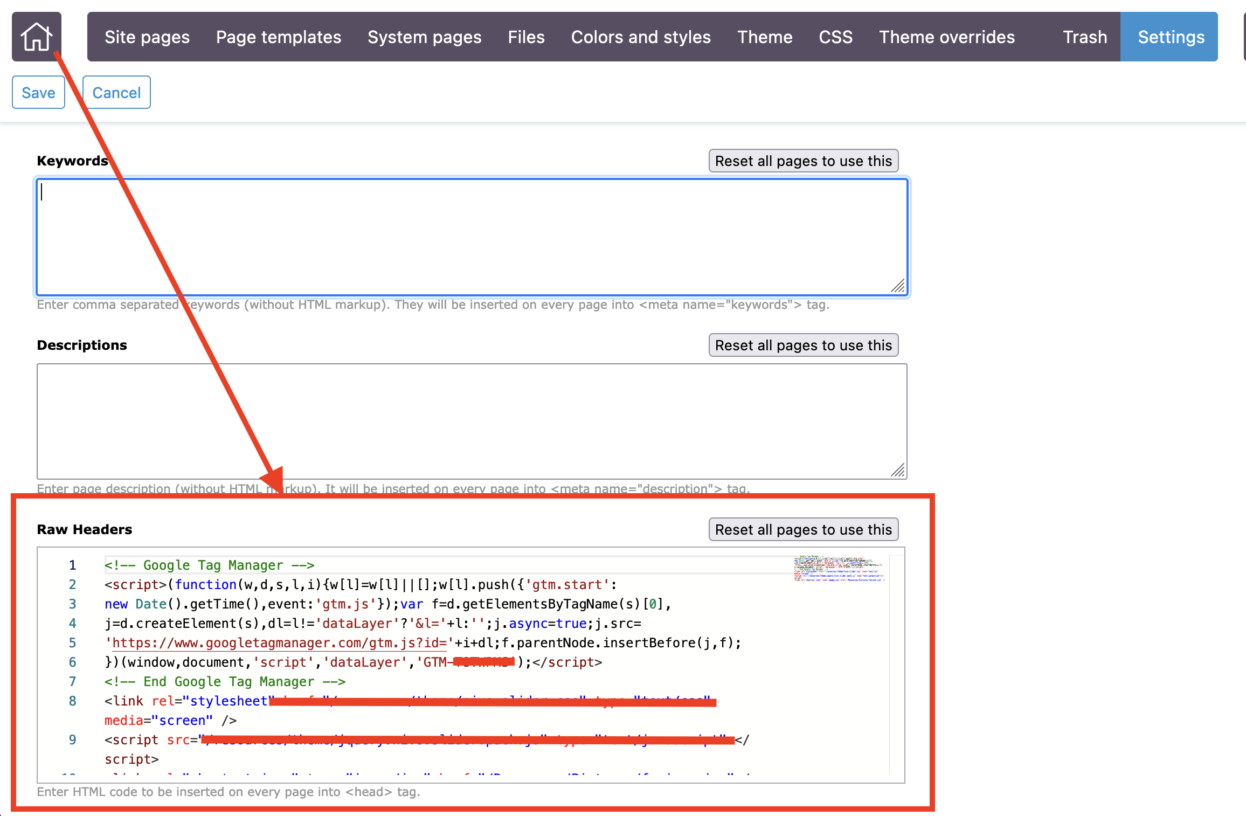
Task: Select the Theme tab
Action: pyautogui.click(x=765, y=37)
